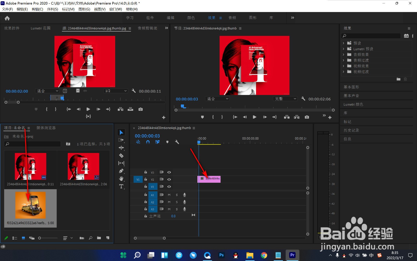This screenshot has height=261, width=417.
Task: Expand the Lumetri 预设 folder
Action: [x=343, y=49]
